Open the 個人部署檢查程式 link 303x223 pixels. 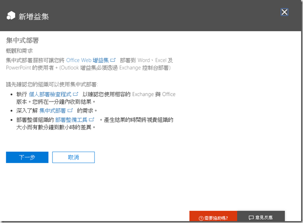[x=50, y=94]
